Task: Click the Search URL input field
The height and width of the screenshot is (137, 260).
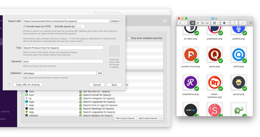Action: pyautogui.click(x=66, y=21)
